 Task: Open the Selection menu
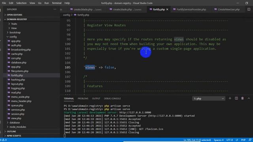[x=21, y=3]
